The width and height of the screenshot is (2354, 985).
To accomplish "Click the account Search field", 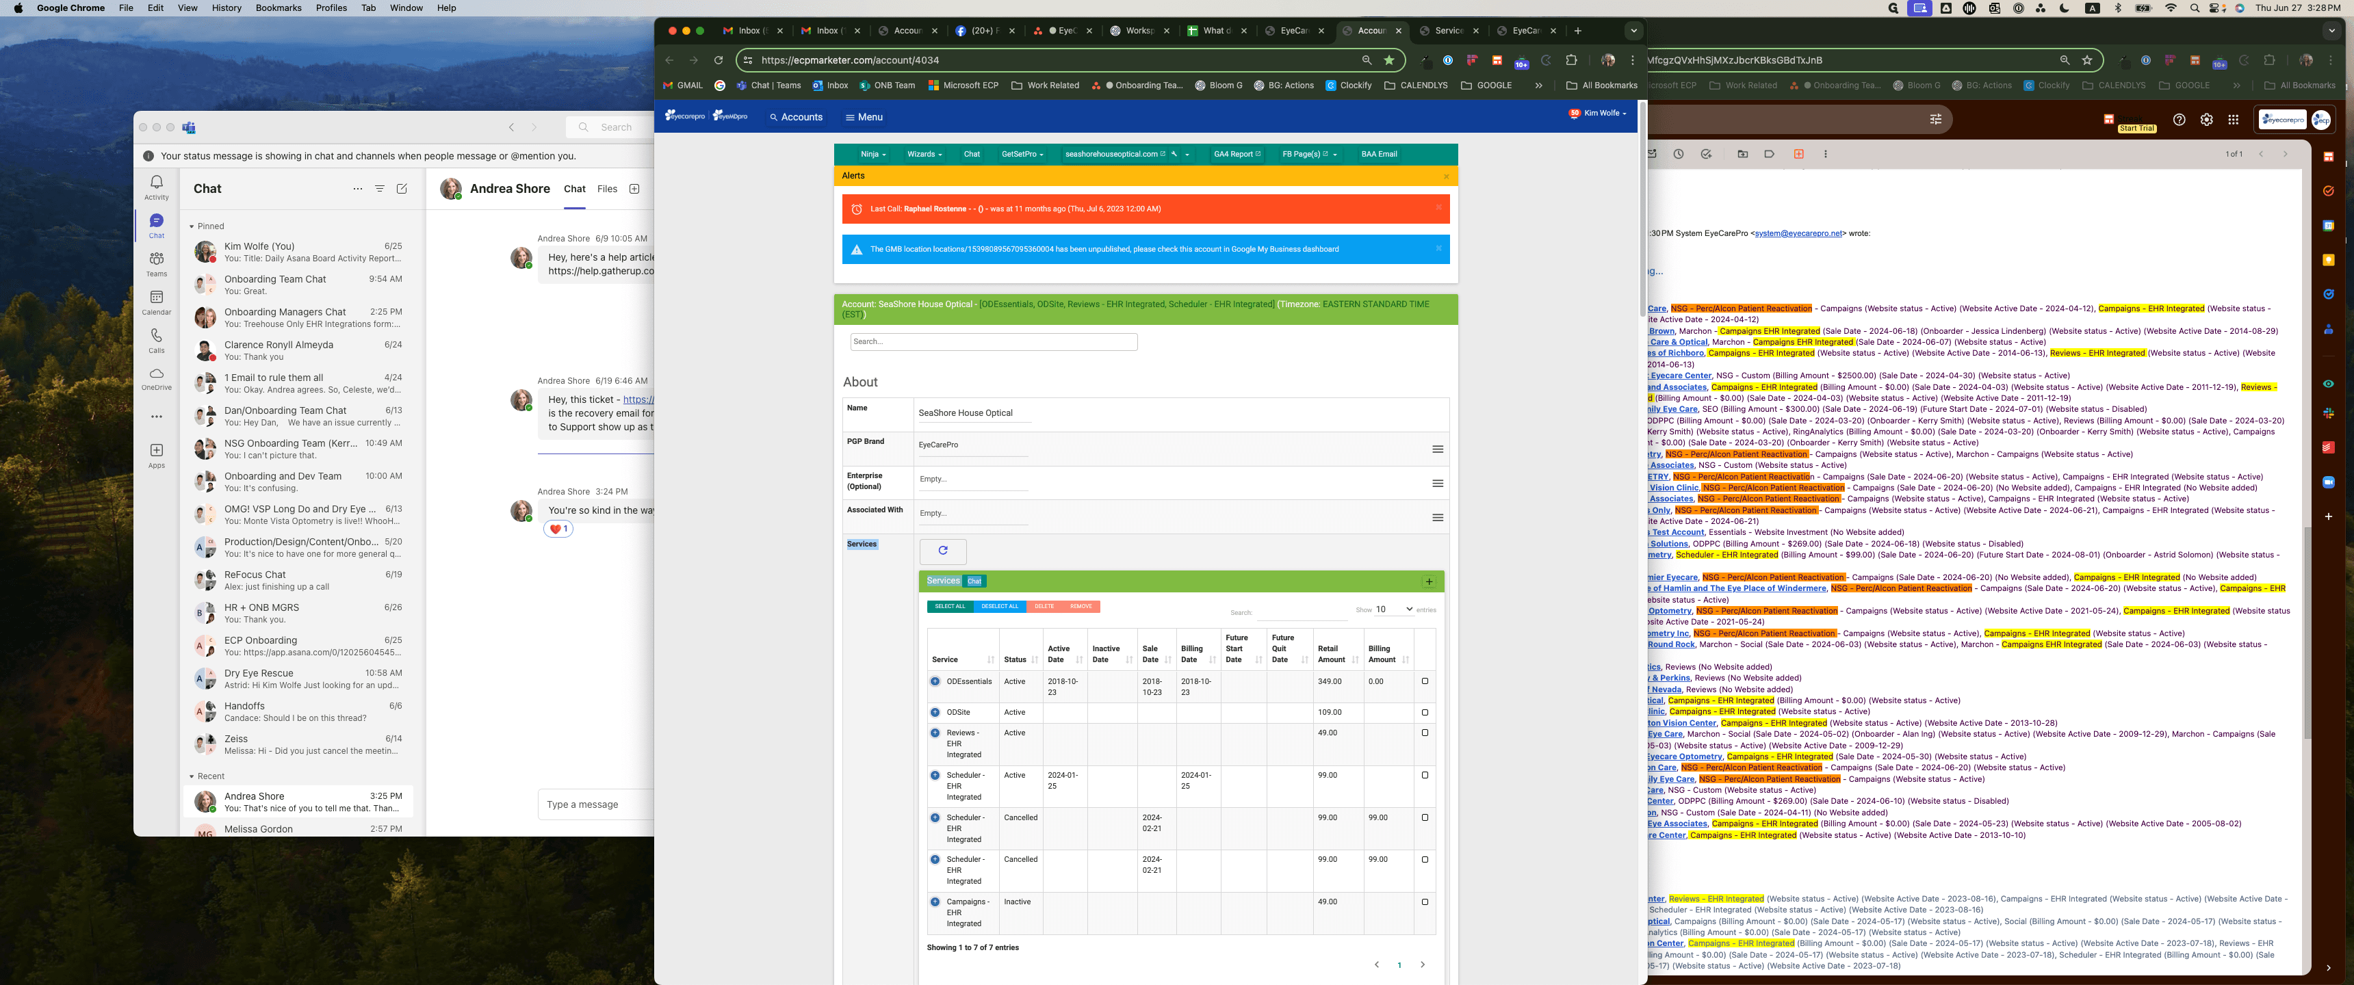I will (994, 342).
